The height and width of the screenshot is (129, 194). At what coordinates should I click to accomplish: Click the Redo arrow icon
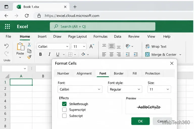point(7,54)
